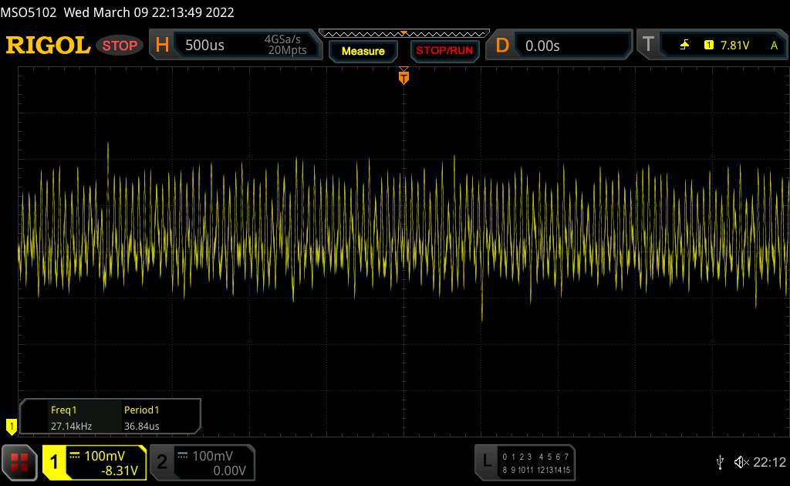790x486 pixels.
Task: Open the horizontal timebase H 500us panel
Action: (236, 45)
